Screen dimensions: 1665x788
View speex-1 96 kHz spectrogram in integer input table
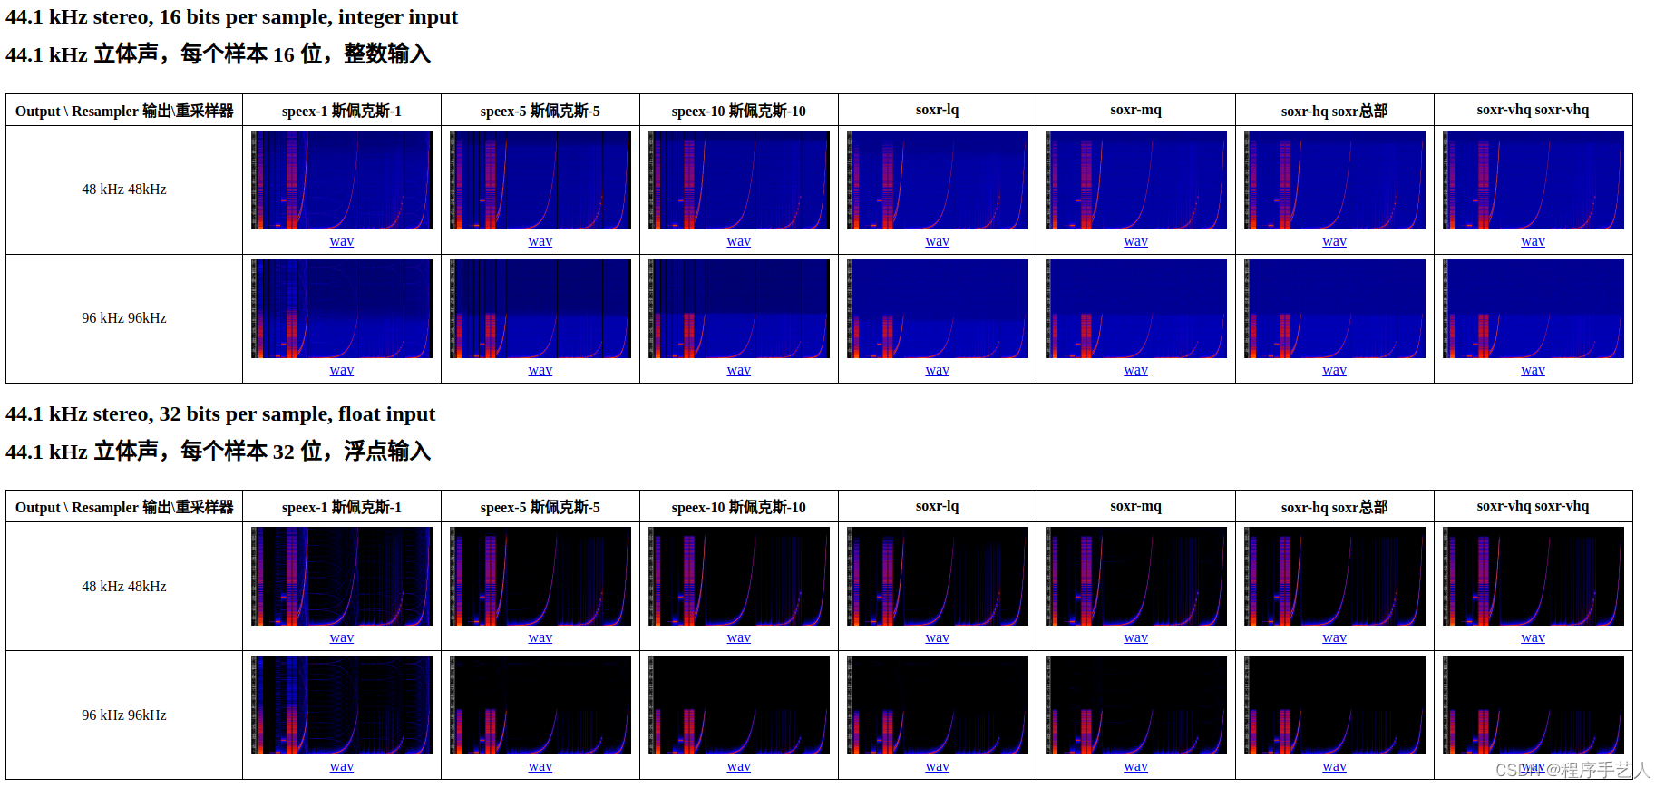(342, 308)
